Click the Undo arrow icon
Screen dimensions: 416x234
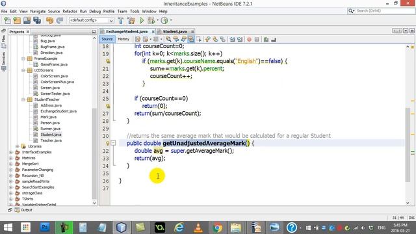click(49, 20)
